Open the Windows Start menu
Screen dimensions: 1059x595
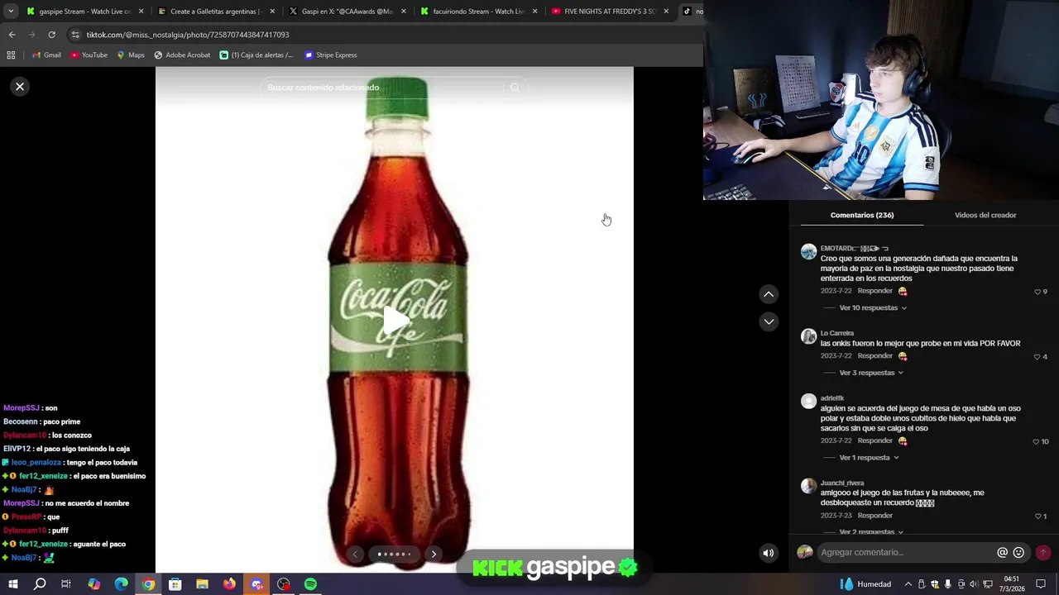[13, 584]
